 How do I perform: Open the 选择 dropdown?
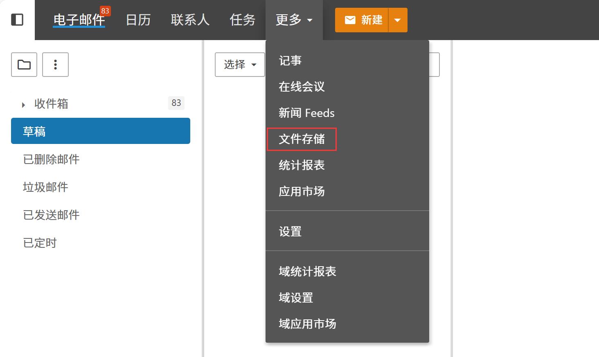240,65
